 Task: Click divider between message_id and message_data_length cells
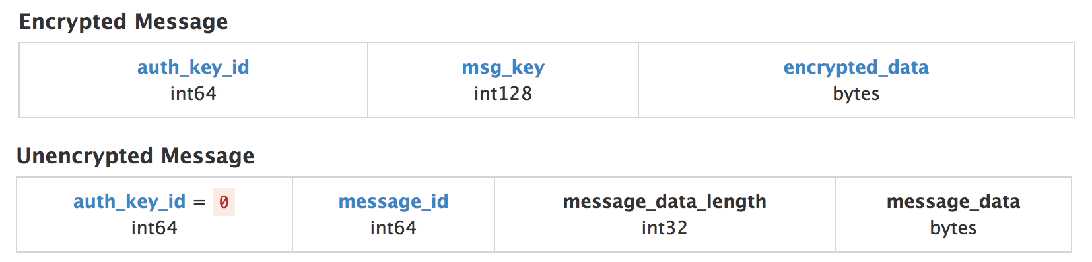[x=495, y=215]
